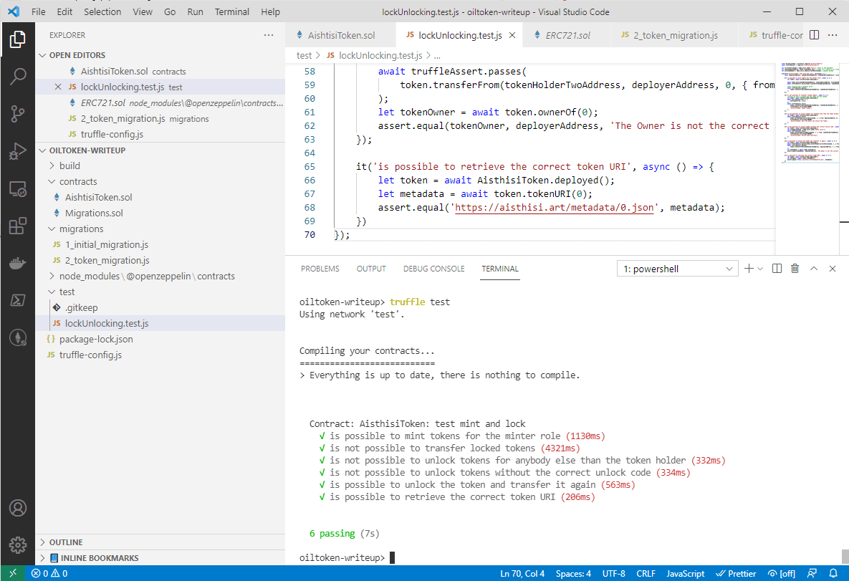The width and height of the screenshot is (849, 581).
Task: Open the Run and Debug view
Action: pos(18,151)
